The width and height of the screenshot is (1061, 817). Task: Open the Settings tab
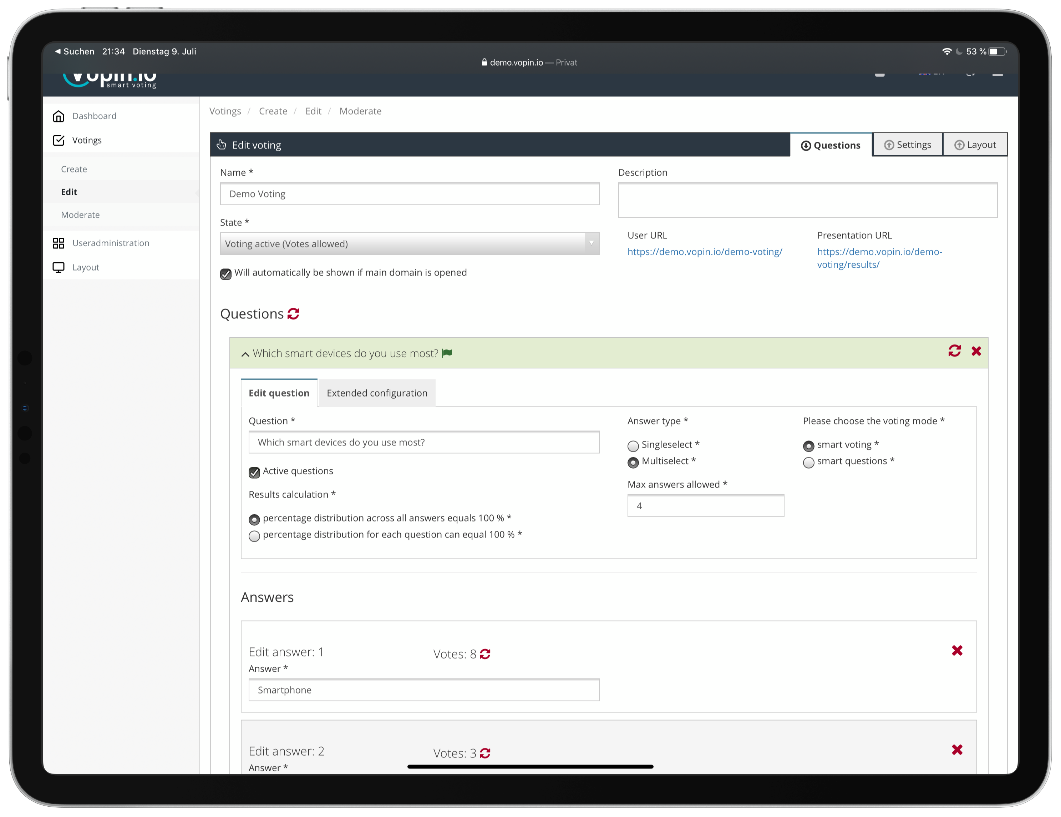(x=908, y=145)
